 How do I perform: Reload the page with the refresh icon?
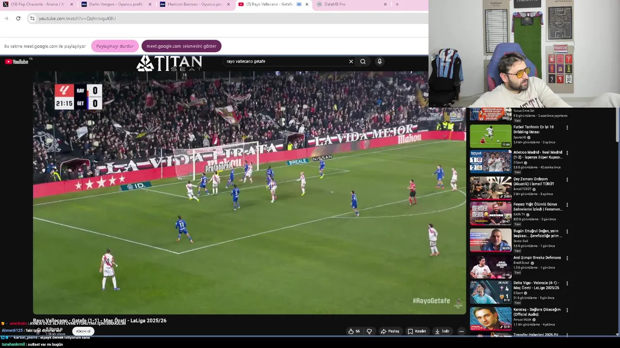tap(18, 18)
